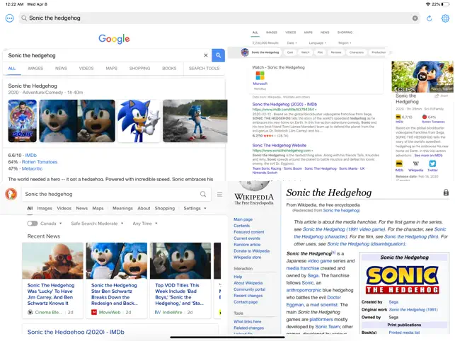The image size is (455, 341).
Task: Reload all search panes
Action: point(430,18)
